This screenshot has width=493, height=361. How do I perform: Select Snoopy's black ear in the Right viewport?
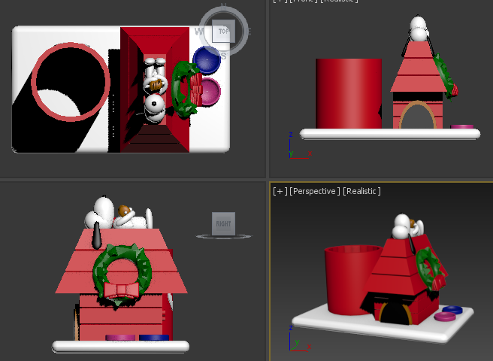97,235
